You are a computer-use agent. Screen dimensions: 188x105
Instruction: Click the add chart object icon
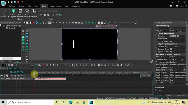pyautogui.click(x=23, y=31)
